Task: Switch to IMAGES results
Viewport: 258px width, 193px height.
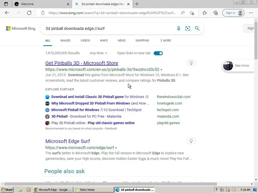Action: [x=65, y=40]
